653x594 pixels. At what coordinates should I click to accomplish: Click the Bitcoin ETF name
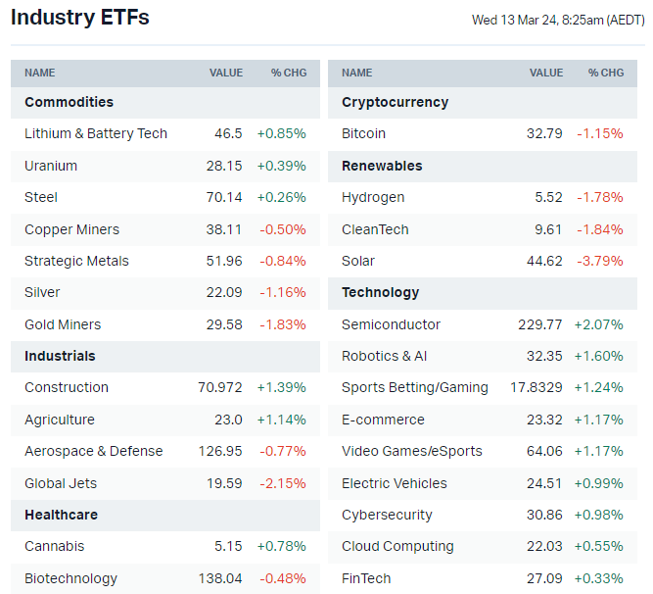363,133
